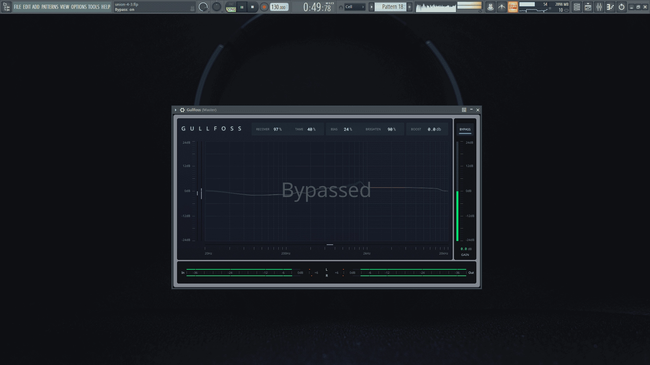650x365 pixels.
Task: Toggle typing keyboard to piano icon
Action: (x=502, y=7)
